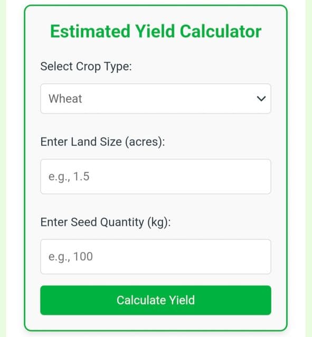Viewport: 312px width, 337px height.
Task: Click the acres field below the Land Size label
Action: click(x=156, y=177)
